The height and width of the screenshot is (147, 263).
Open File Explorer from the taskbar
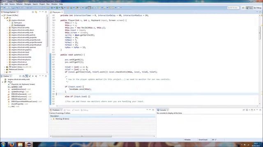click(20, 145)
